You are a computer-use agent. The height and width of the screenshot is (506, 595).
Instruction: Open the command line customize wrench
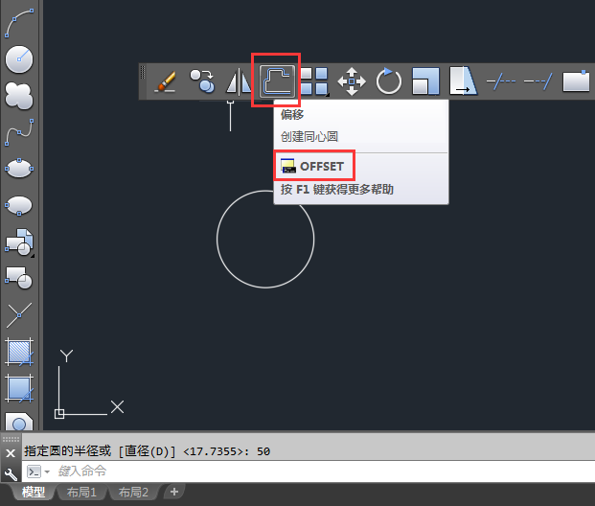[11, 473]
